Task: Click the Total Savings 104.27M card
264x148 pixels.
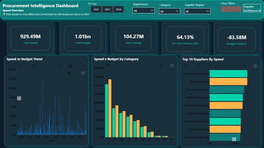Action: point(134,38)
